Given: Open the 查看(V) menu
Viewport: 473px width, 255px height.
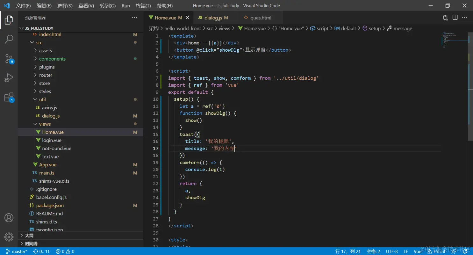Looking at the screenshot, I should 86,6.
